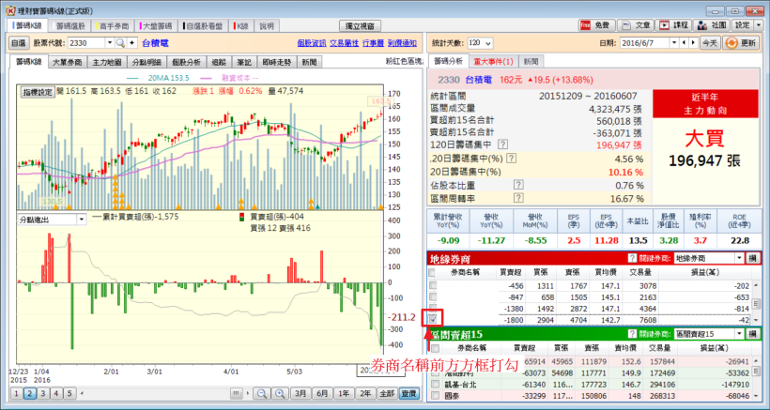Check header checkbox in 區間賣超15 table

click(x=435, y=348)
